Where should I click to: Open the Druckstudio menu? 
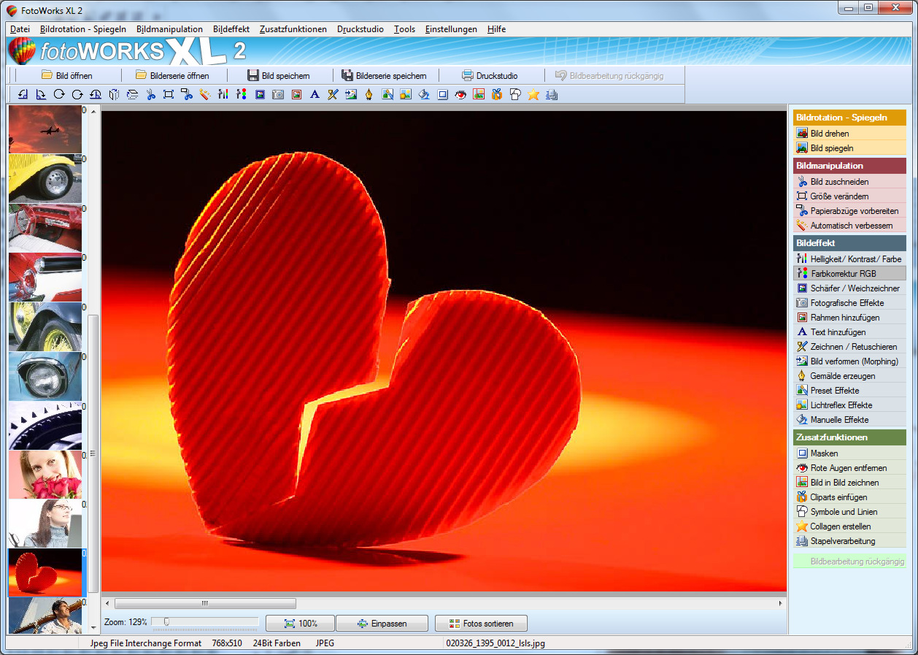pyautogui.click(x=360, y=29)
